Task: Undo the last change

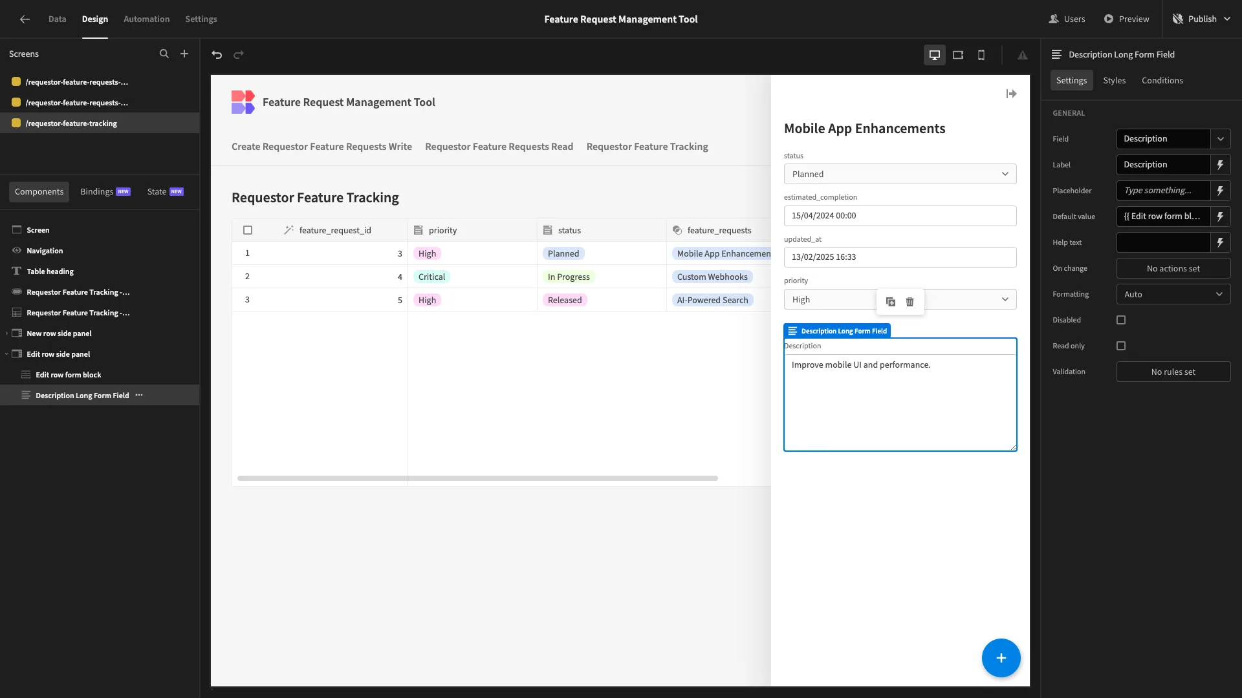Action: [217, 55]
